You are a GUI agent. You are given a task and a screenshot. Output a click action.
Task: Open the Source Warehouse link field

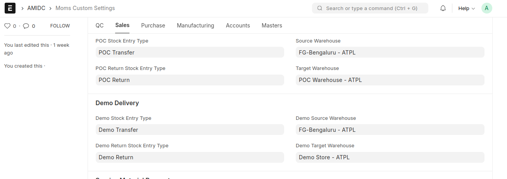click(x=390, y=53)
